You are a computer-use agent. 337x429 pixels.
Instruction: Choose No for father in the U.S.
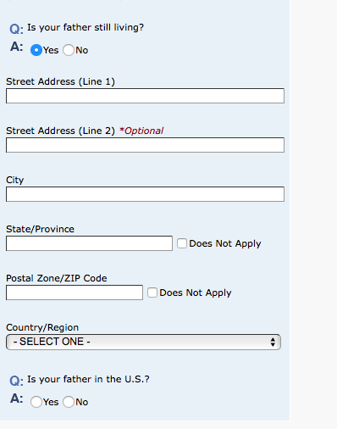(x=69, y=402)
